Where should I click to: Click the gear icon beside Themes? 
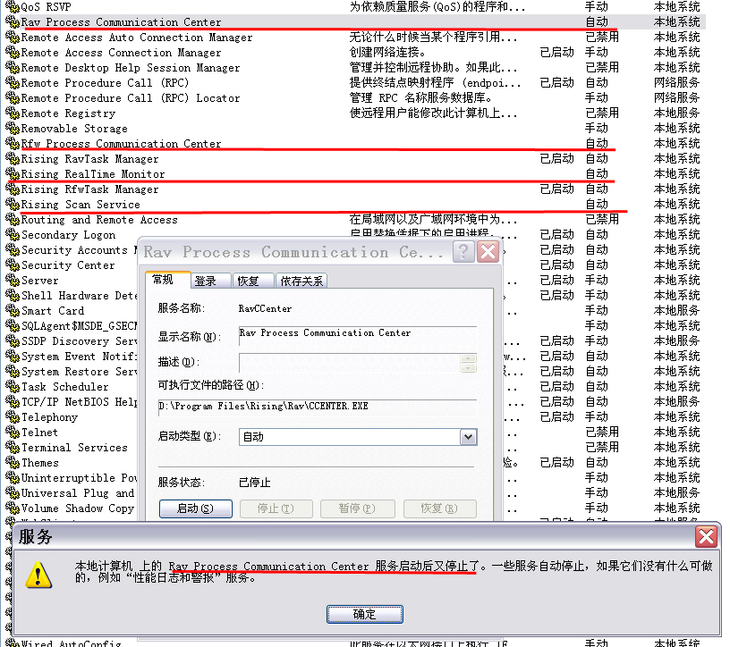pyautogui.click(x=13, y=463)
